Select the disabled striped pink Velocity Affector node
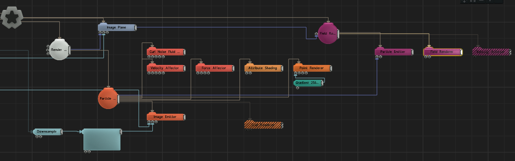Screen dimensions: 515x161 point(491,52)
